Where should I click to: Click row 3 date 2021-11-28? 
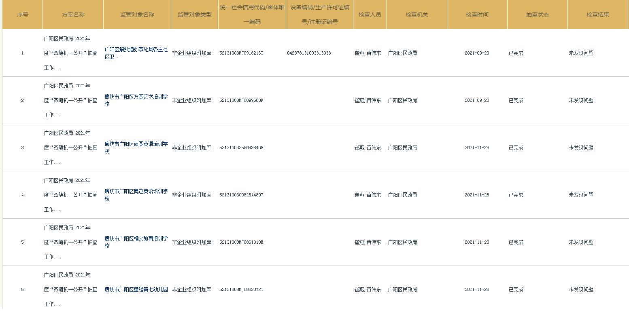tap(477, 148)
